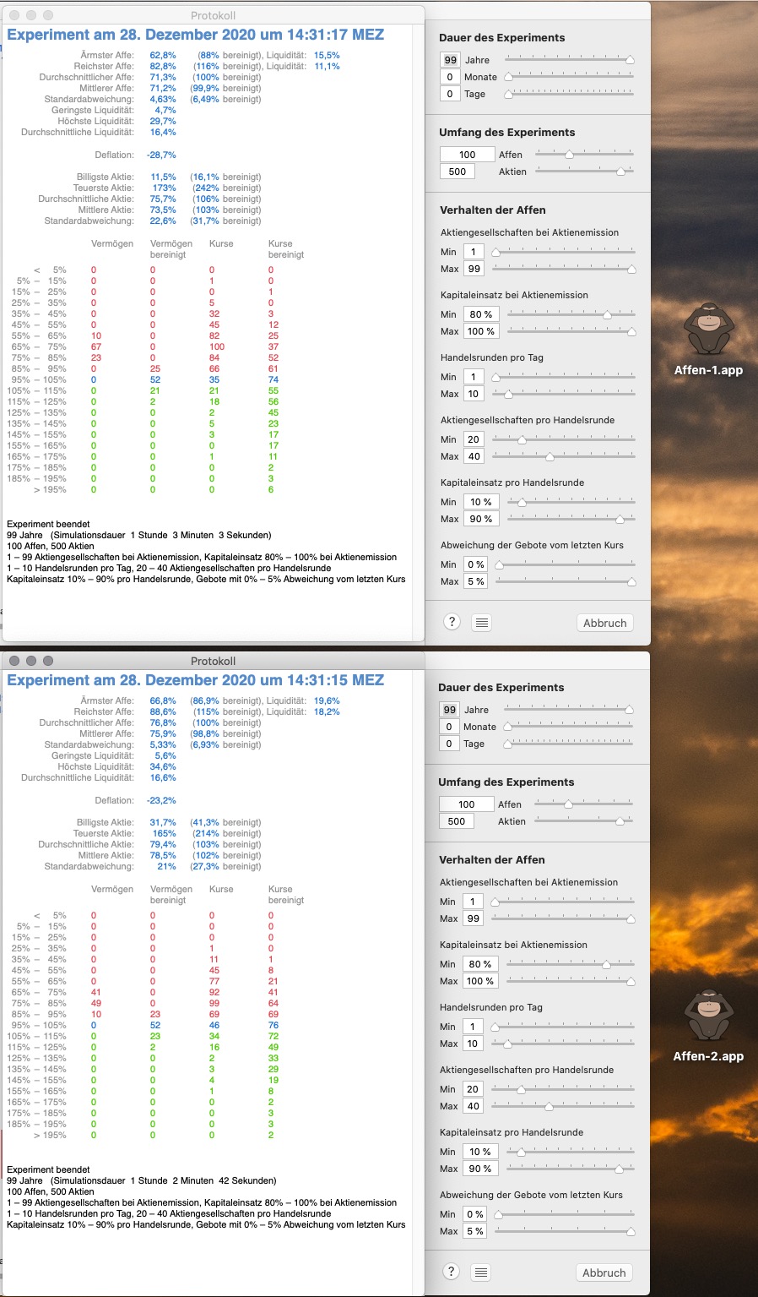Click the Affen slider in the lower panel
This screenshot has width=758, height=1297.
point(584,804)
